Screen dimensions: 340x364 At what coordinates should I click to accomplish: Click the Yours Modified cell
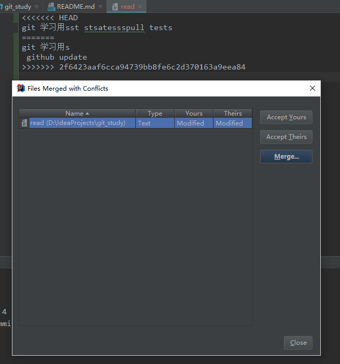click(x=194, y=123)
